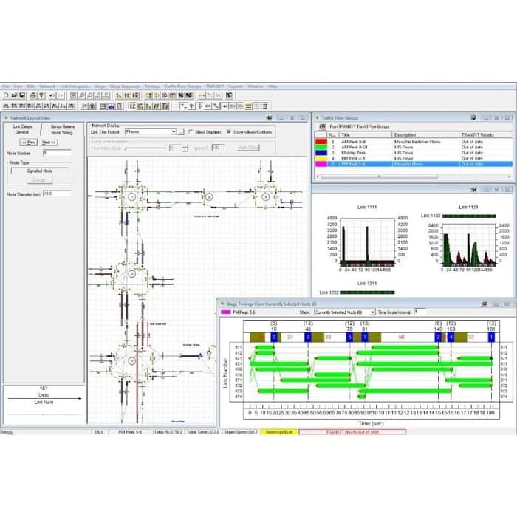The width and height of the screenshot is (517, 517).
Task: Open the Reports menu
Action: pyautogui.click(x=235, y=86)
